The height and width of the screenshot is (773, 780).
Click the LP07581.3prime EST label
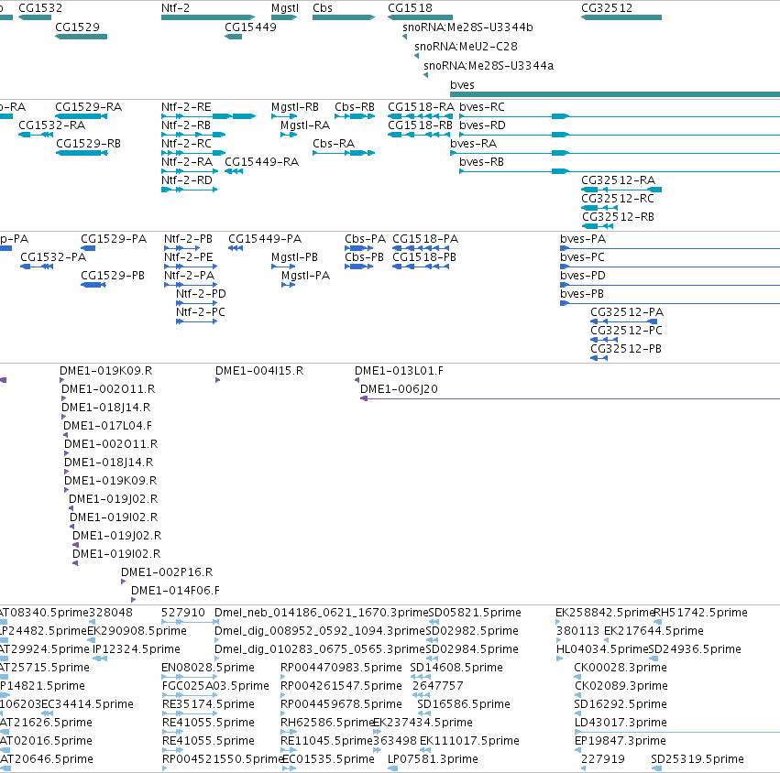(x=433, y=759)
